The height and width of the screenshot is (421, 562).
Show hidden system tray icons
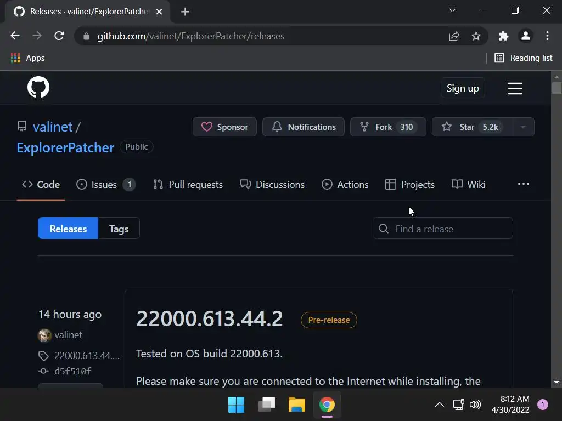[x=440, y=405]
